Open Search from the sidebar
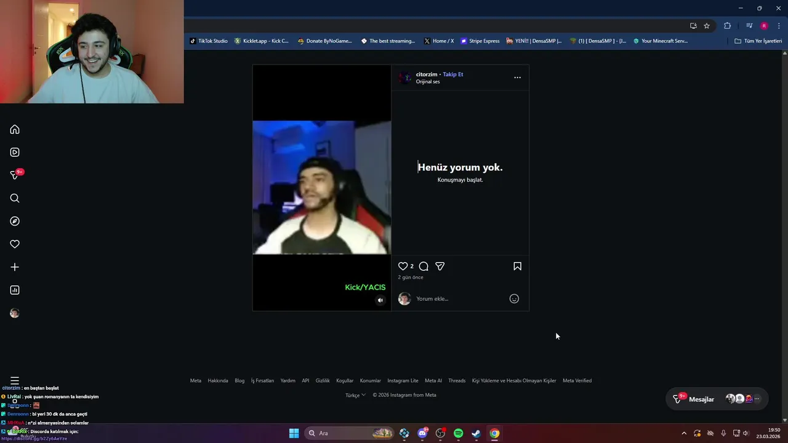 [15, 198]
